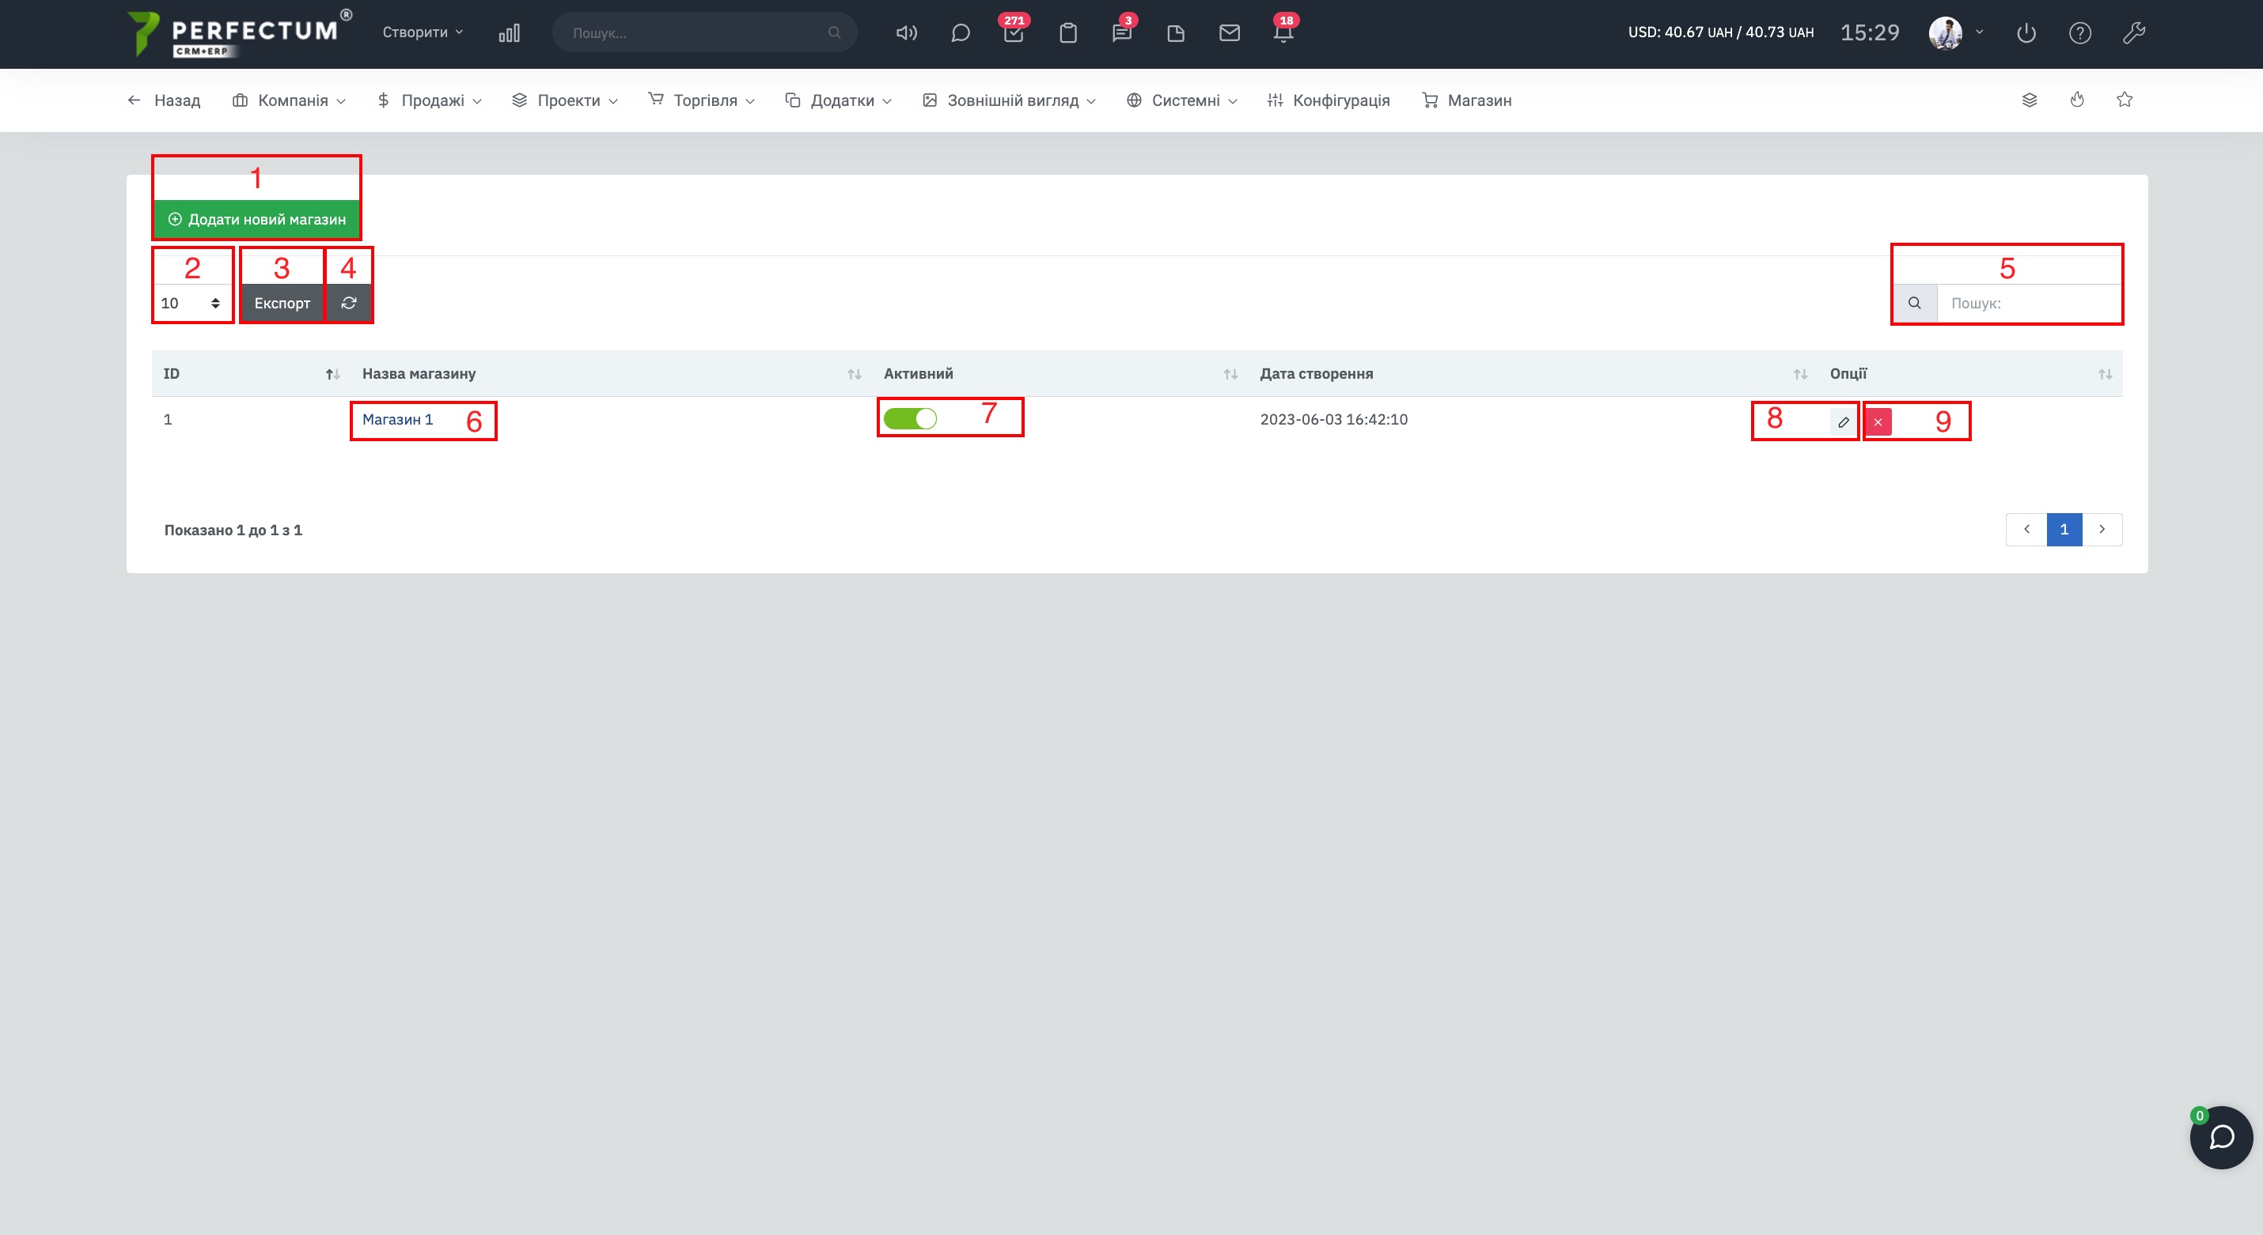This screenshot has width=2263, height=1235.
Task: Delete Магазин 1 with red X button
Action: click(1878, 422)
